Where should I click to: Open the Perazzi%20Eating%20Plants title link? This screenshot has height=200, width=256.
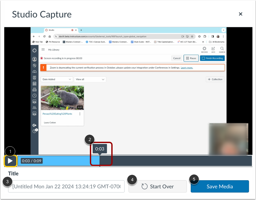tap(57, 114)
